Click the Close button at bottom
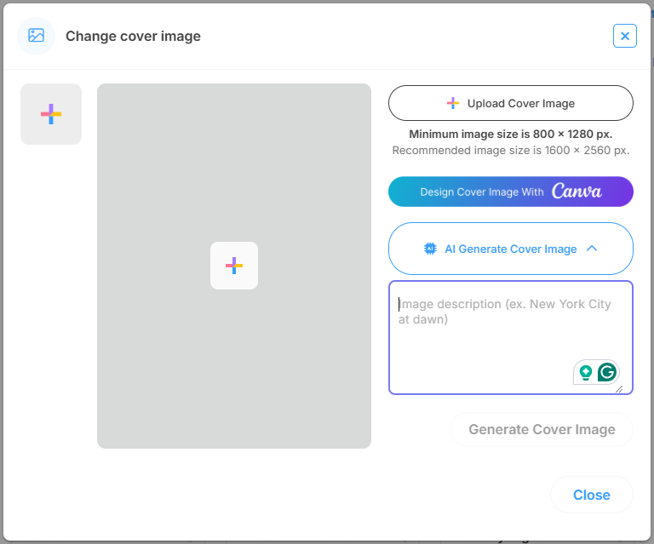The height and width of the screenshot is (544, 654). coord(591,495)
